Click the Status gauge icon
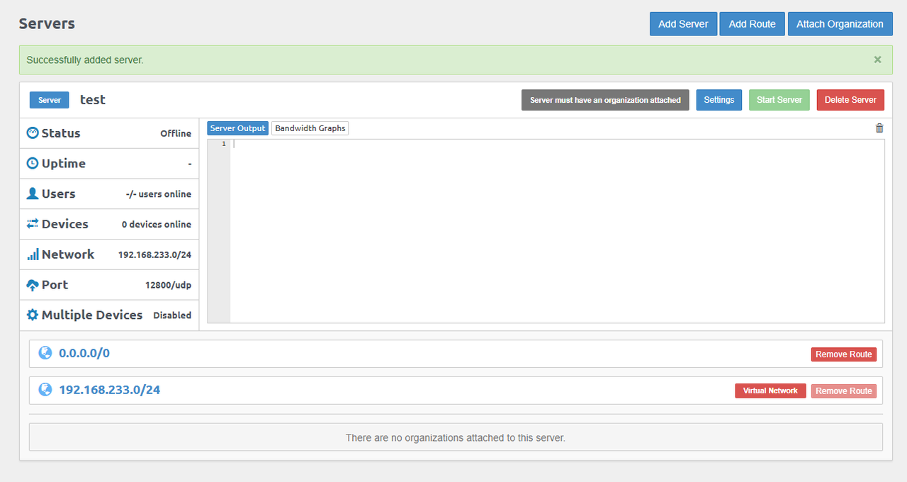 tap(33, 133)
